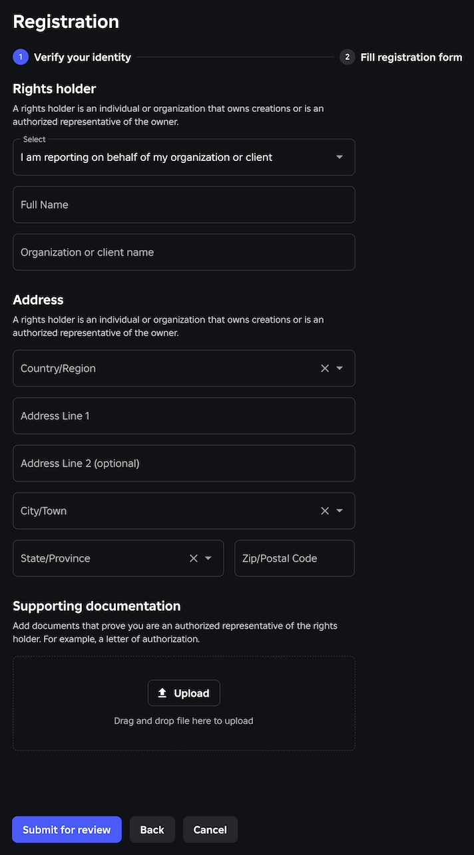The height and width of the screenshot is (855, 474).
Task: Click the Full Name input field
Action: click(184, 204)
